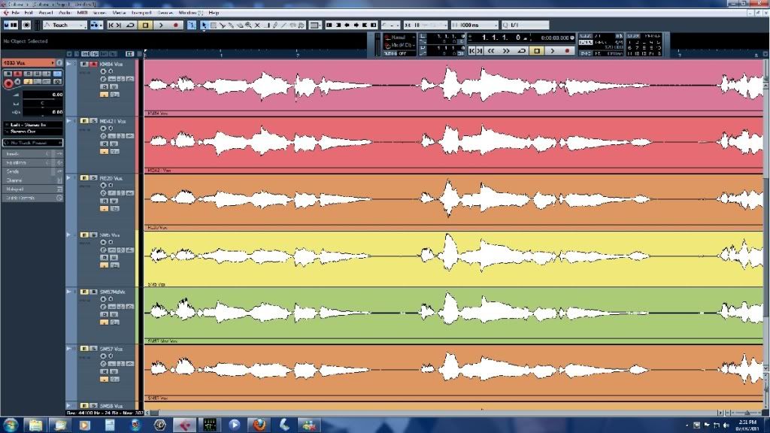The height and width of the screenshot is (433, 770).
Task: Open Firefox from the taskbar
Action: (259, 425)
